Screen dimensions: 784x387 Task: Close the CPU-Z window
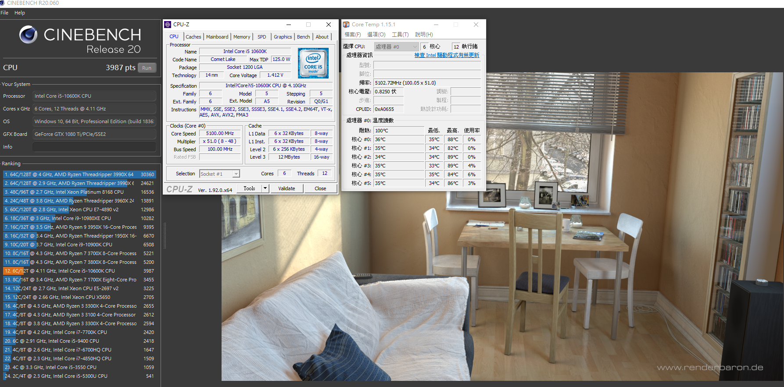(x=328, y=25)
